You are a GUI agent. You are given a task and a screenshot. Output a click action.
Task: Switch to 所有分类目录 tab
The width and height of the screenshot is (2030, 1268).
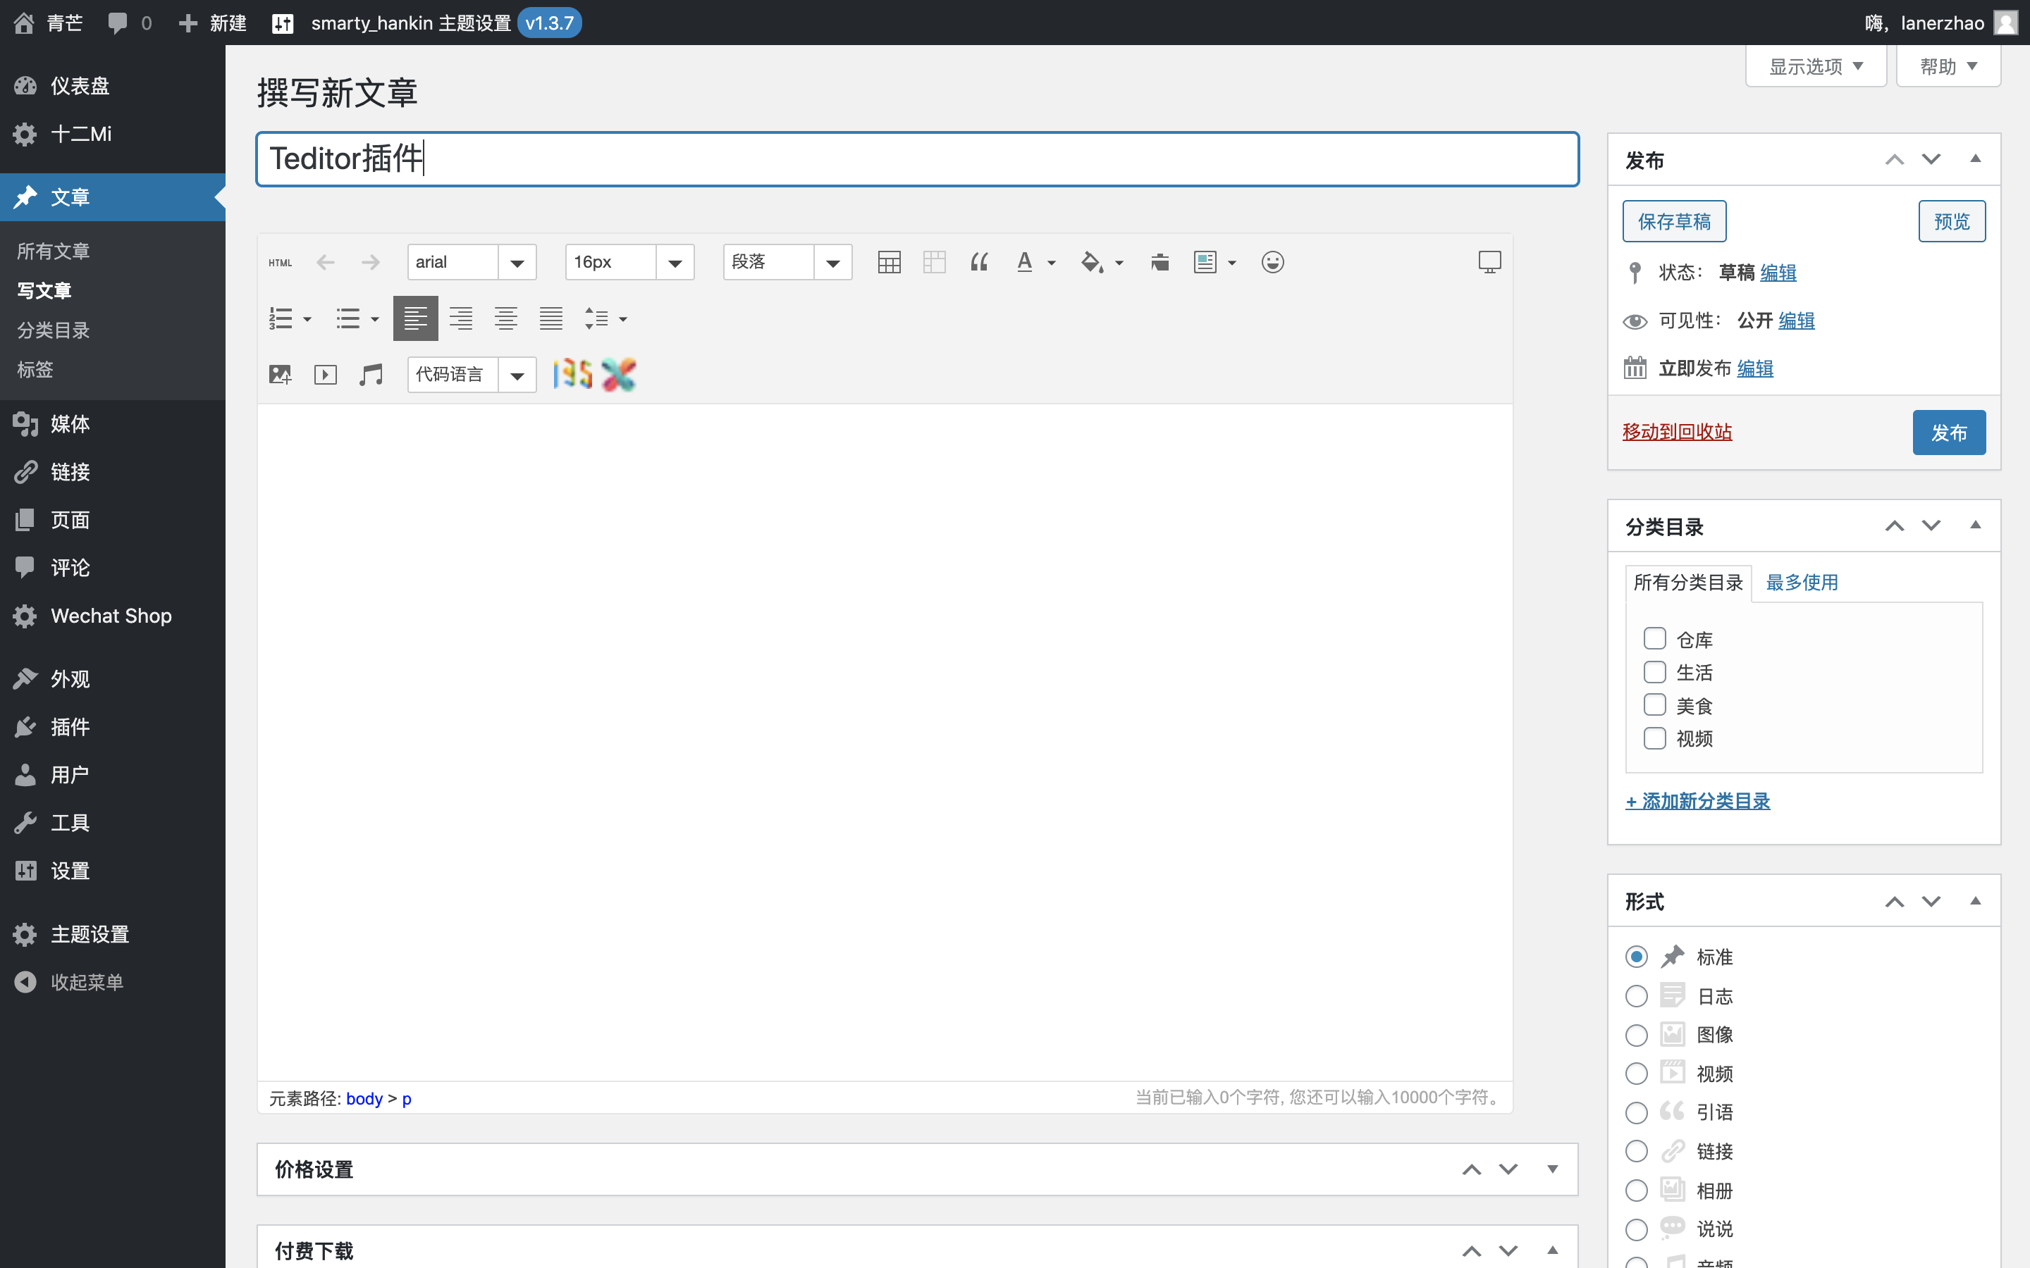tap(1687, 582)
